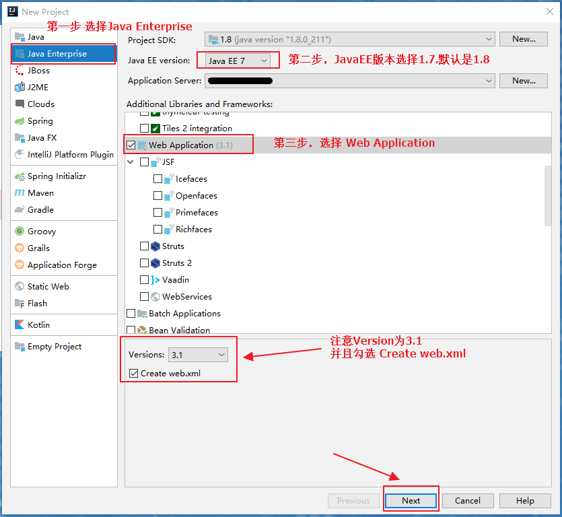
Task: Tick the WebServices checkbox
Action: tap(144, 297)
